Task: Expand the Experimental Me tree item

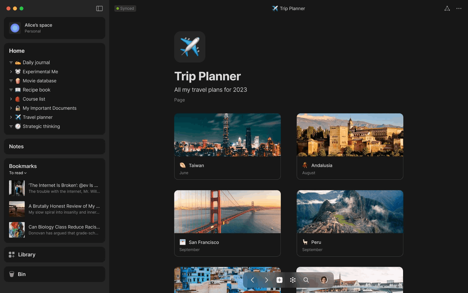Action: (11, 72)
